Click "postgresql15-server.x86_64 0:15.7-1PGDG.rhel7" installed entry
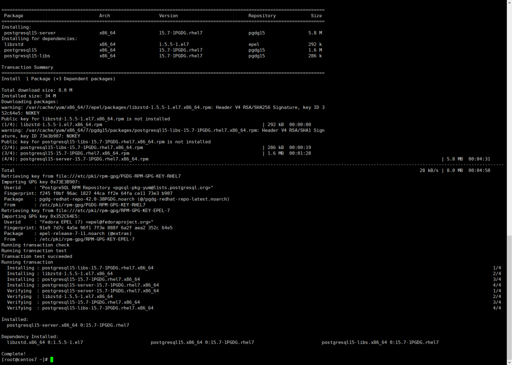This screenshot has height=365, width=512. point(68,325)
